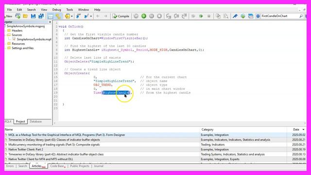Switch to the Errors tab in Toolbox
The width and height of the screenshot is (311, 175).
click(x=10, y=166)
